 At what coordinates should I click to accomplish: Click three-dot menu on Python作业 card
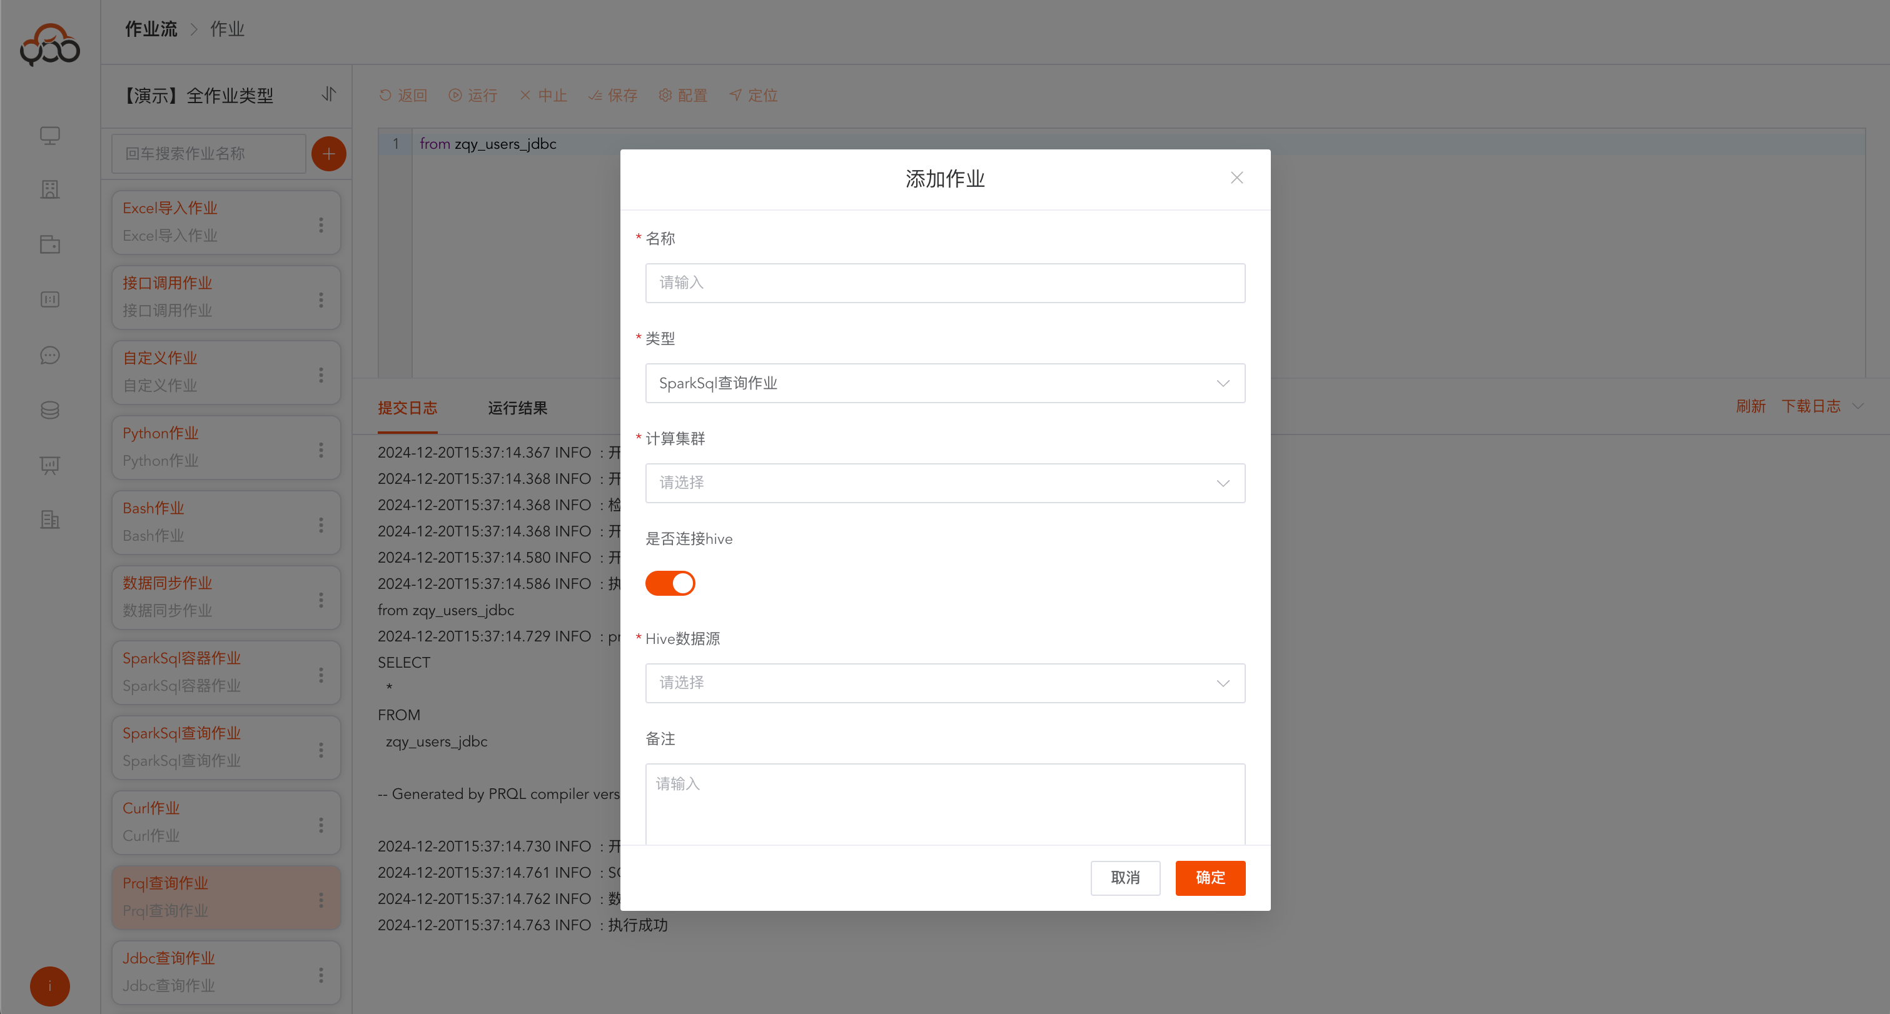coord(321,449)
